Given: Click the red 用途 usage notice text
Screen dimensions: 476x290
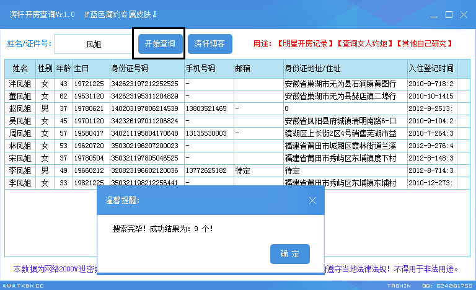Looking at the screenshot, I should [x=353, y=44].
